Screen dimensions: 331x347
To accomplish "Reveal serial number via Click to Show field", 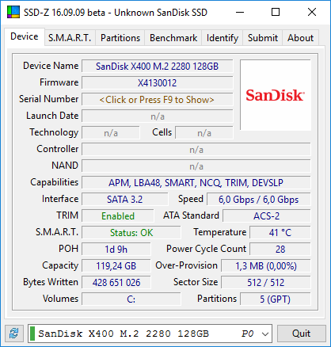I will click(x=158, y=100).
